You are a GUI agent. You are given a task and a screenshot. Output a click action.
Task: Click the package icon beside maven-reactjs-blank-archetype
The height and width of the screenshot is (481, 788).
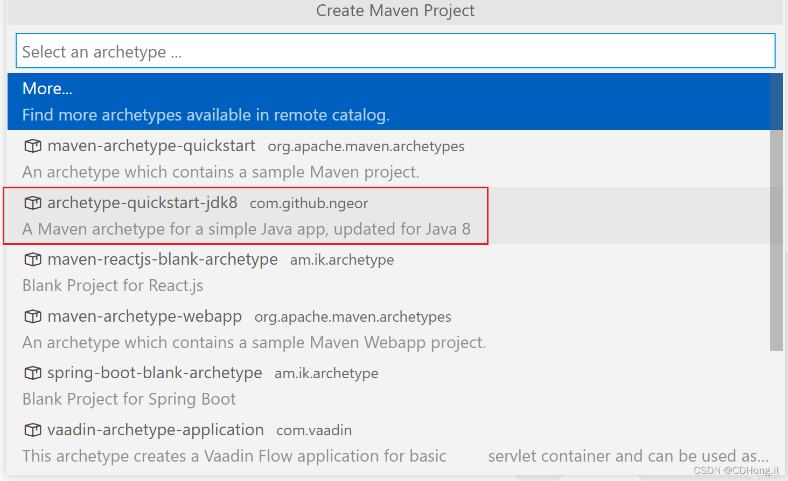point(33,259)
